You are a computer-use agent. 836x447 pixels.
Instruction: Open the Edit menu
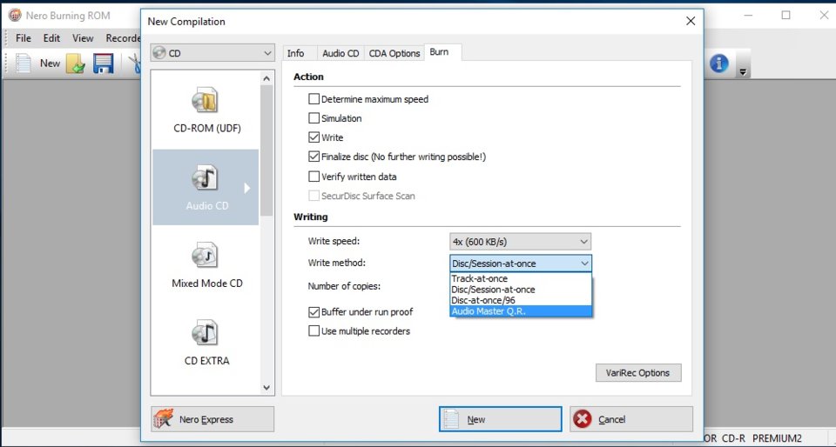(x=51, y=38)
